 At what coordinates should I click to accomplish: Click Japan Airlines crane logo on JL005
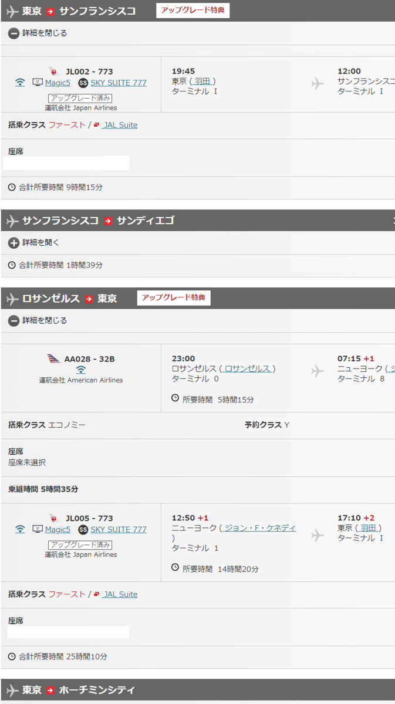point(55,519)
